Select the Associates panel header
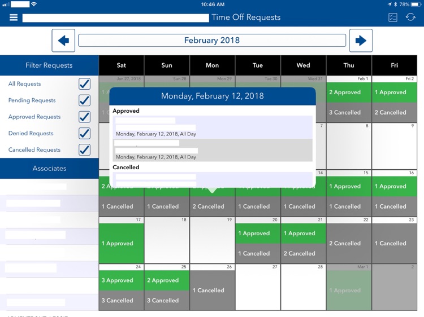 (49, 168)
